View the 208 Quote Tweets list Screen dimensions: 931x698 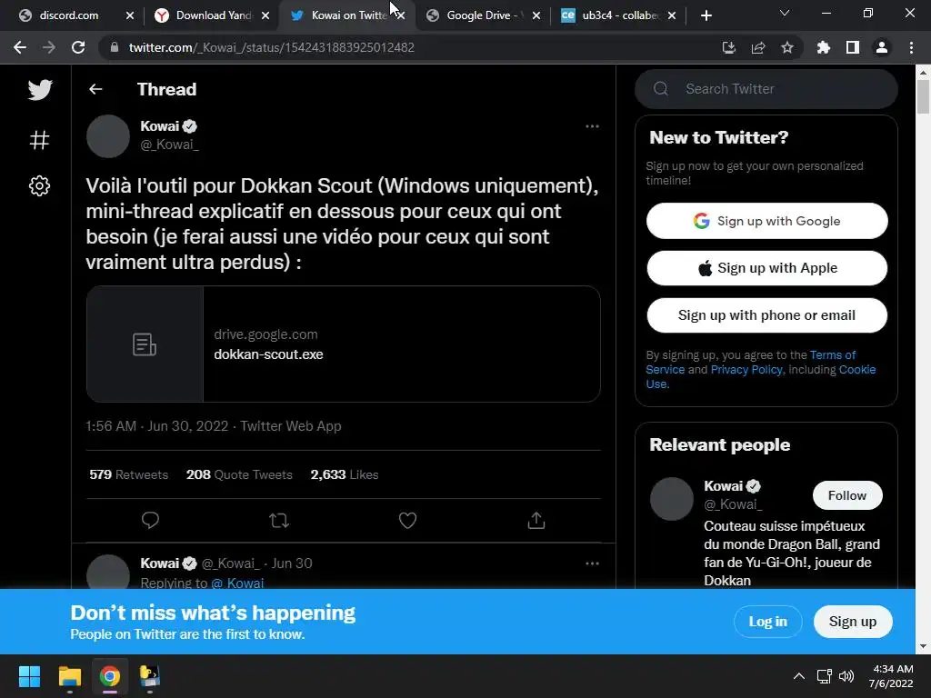239,474
